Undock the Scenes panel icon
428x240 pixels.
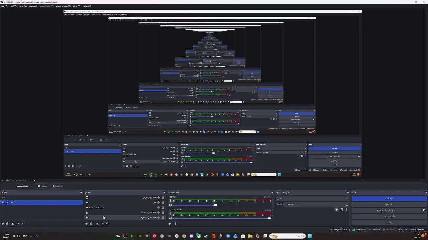pyautogui.click(x=81, y=192)
